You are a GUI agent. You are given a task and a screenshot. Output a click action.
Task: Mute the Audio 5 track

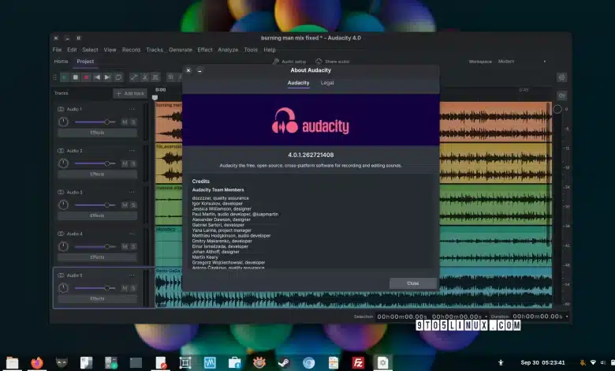125,288
